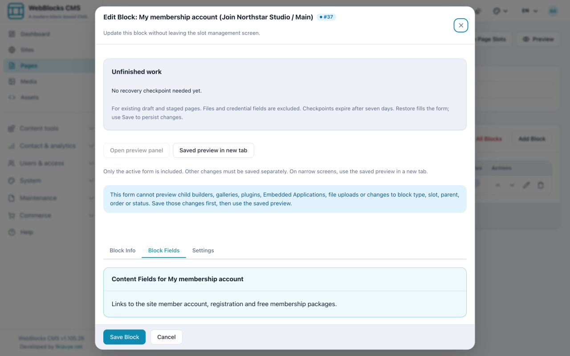Image resolution: width=570 pixels, height=356 pixels.
Task: Open the Dashboard icon in the sidebar
Action: (x=12, y=34)
